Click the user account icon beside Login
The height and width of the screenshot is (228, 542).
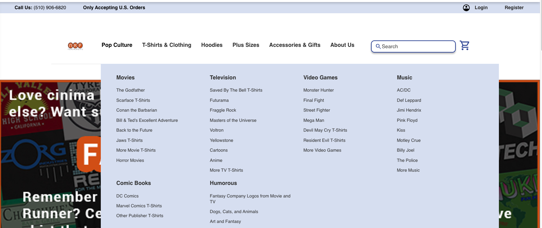tap(466, 7)
